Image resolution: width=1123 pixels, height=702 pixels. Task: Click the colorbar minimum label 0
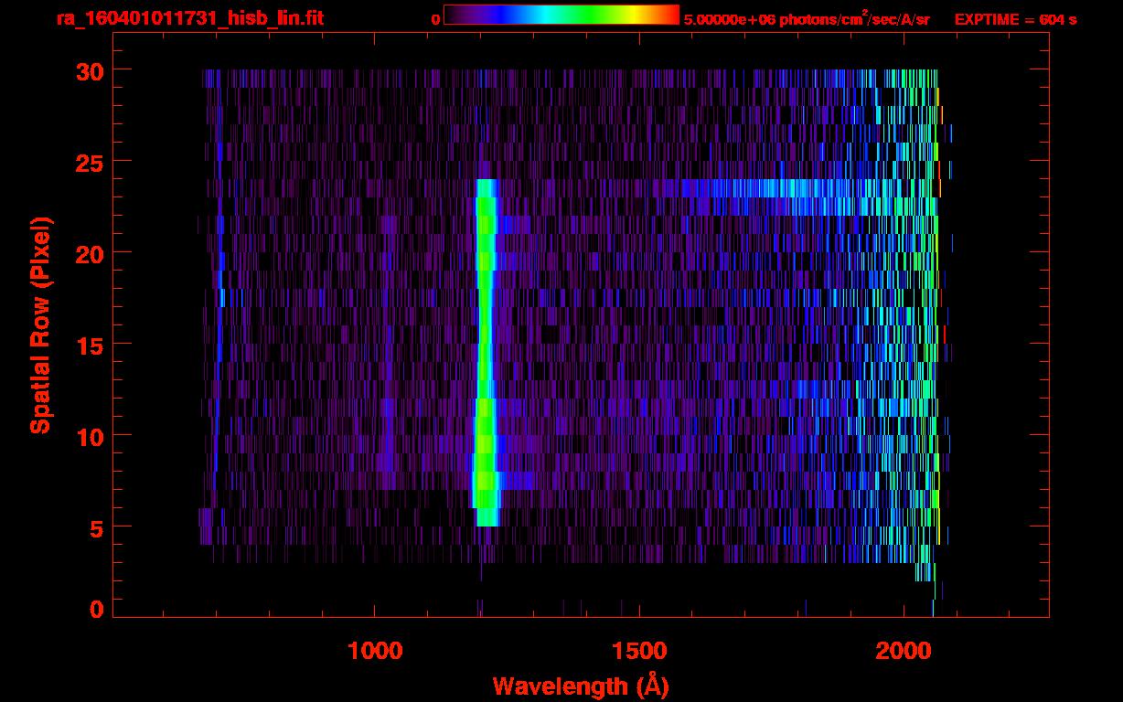(435, 19)
